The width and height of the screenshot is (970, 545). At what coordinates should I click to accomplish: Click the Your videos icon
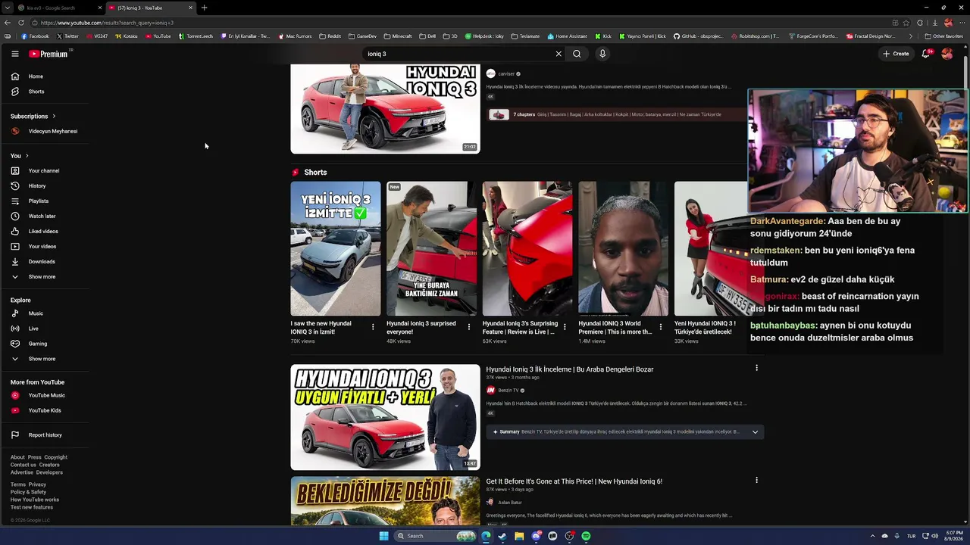pyautogui.click(x=15, y=246)
